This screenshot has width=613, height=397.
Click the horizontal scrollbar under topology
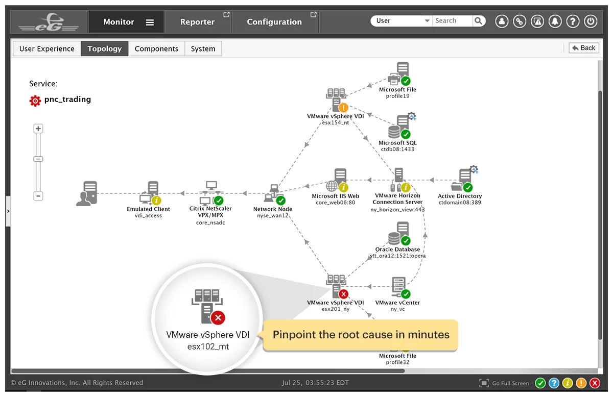[x=208, y=371]
